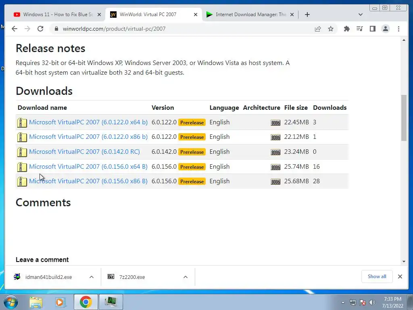Expand options for idman641build2.exe download
This screenshot has height=310, width=413.
click(92, 277)
